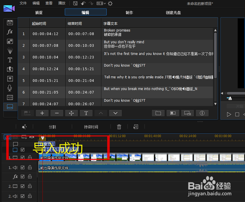
Task: Toggle subtitle track enable checkbox
Action: coord(23,150)
